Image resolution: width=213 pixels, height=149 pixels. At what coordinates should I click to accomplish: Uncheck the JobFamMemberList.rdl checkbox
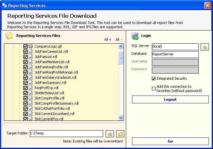25,62
